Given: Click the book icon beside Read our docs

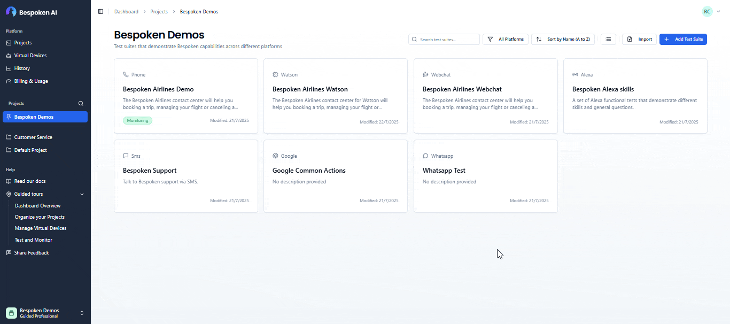Looking at the screenshot, I should (x=9, y=181).
